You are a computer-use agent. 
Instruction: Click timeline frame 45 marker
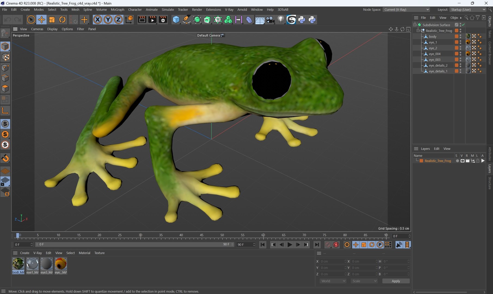point(201,235)
